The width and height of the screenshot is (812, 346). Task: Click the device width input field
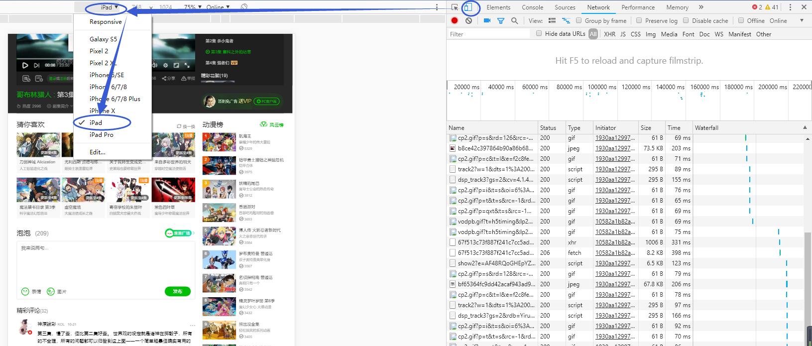pos(136,7)
